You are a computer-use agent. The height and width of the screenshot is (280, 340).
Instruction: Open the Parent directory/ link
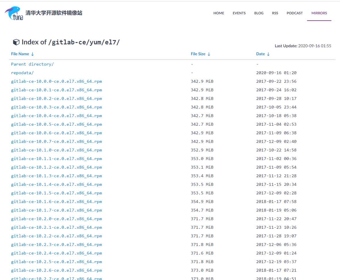[32, 64]
